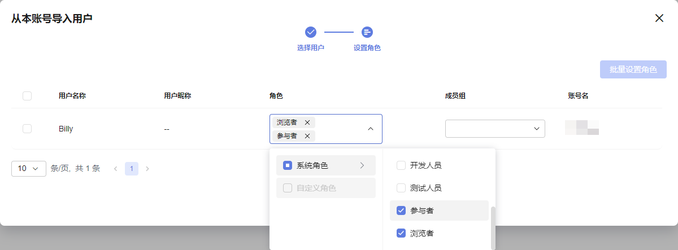
Task: Click the 批量设置角色 button
Action: (x=633, y=69)
